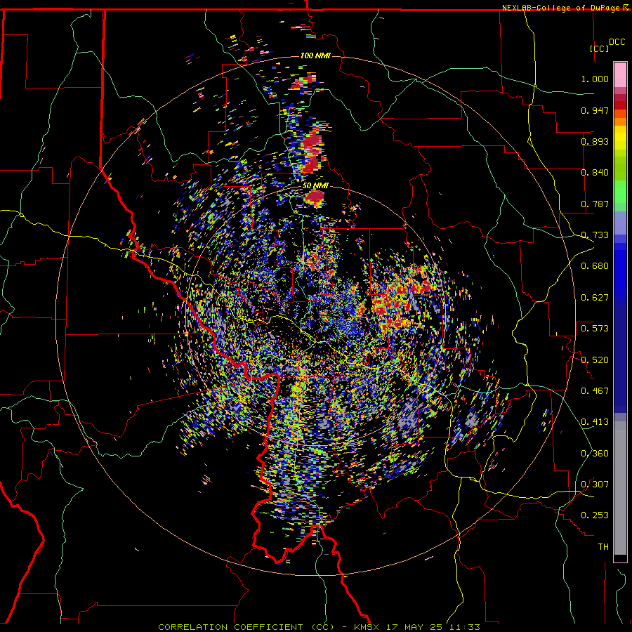Select the 0.733 scale value
The height and width of the screenshot is (632, 632).
595,235
